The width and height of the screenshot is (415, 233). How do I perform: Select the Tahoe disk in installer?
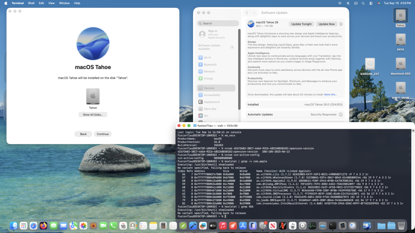(x=93, y=98)
